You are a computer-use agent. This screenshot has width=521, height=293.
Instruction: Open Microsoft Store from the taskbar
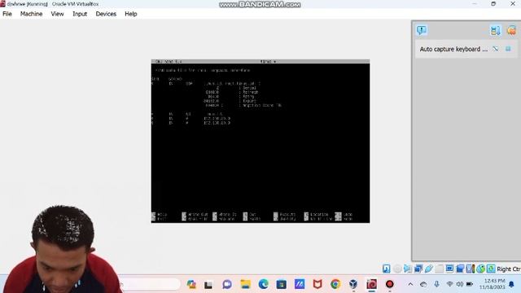pos(282,284)
